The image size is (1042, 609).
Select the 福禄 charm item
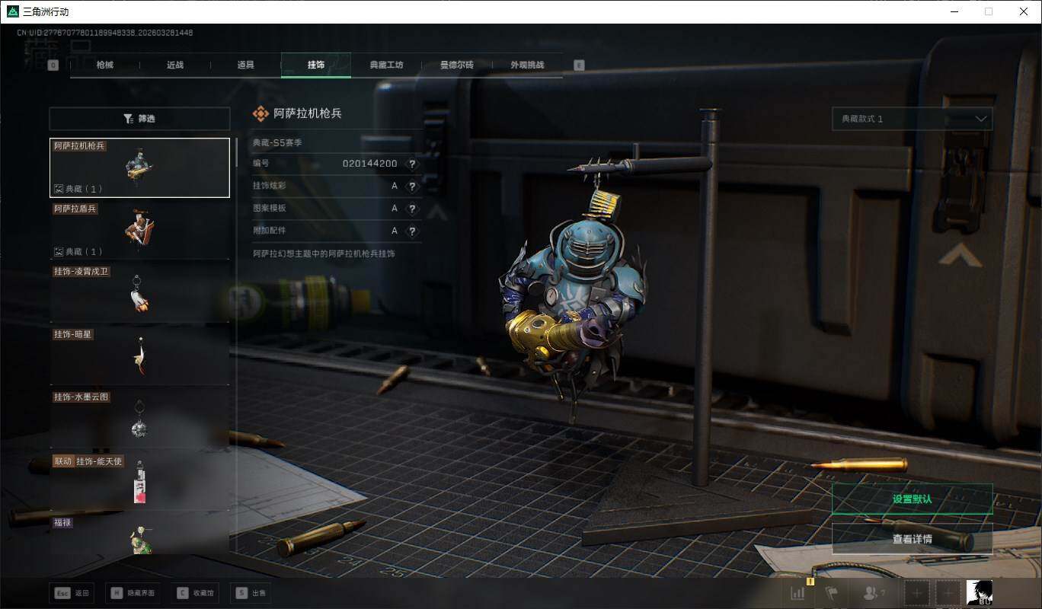click(139, 534)
